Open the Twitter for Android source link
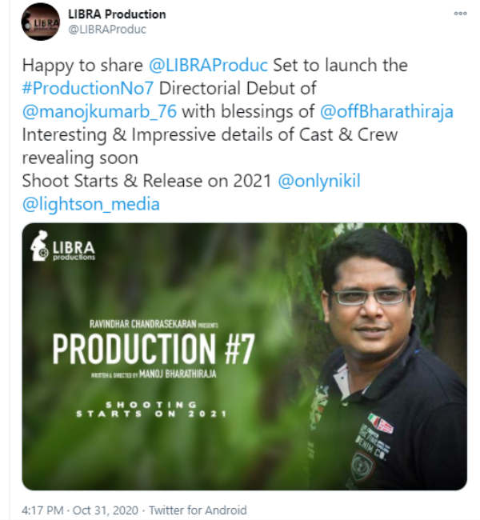 (x=198, y=510)
